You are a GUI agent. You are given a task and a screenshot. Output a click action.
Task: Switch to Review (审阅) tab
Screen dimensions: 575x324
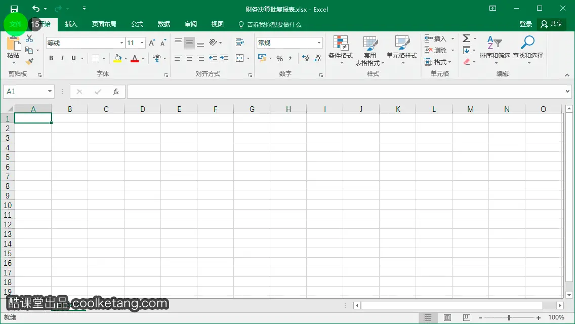(x=191, y=24)
